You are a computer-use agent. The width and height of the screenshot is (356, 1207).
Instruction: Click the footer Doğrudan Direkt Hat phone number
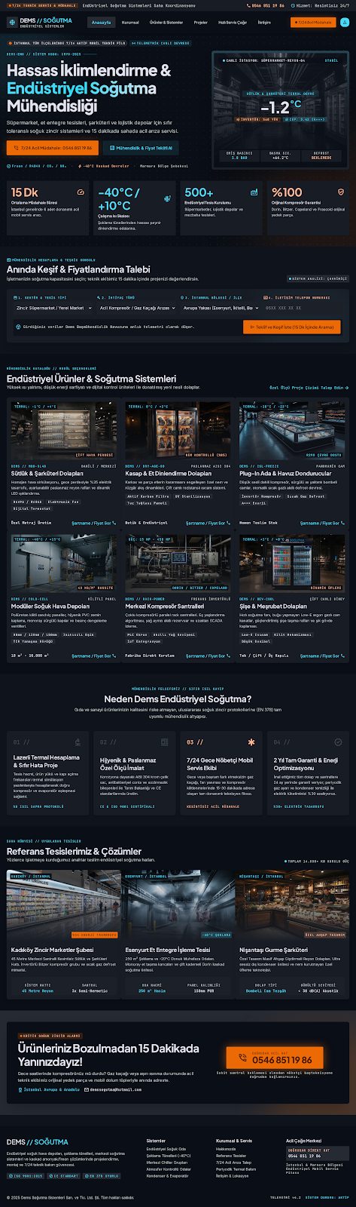coord(304,1156)
